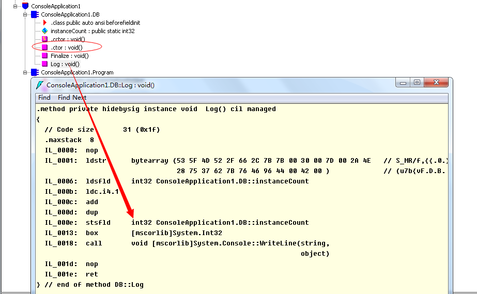477x294 pixels.
Task: Select the .cctor : void() tree entry
Action: click(x=68, y=39)
